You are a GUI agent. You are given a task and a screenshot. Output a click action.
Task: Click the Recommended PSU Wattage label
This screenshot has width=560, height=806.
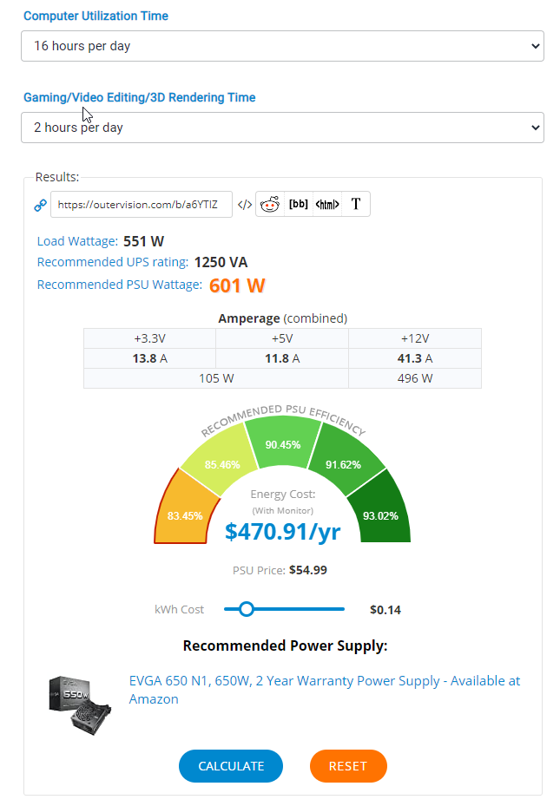[120, 285]
